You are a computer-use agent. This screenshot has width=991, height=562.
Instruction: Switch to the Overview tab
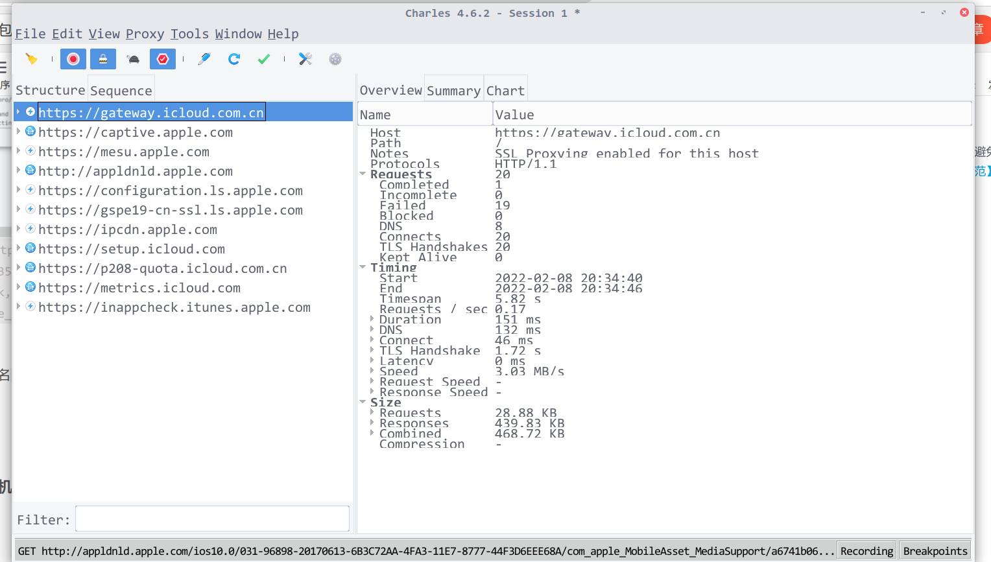(391, 90)
